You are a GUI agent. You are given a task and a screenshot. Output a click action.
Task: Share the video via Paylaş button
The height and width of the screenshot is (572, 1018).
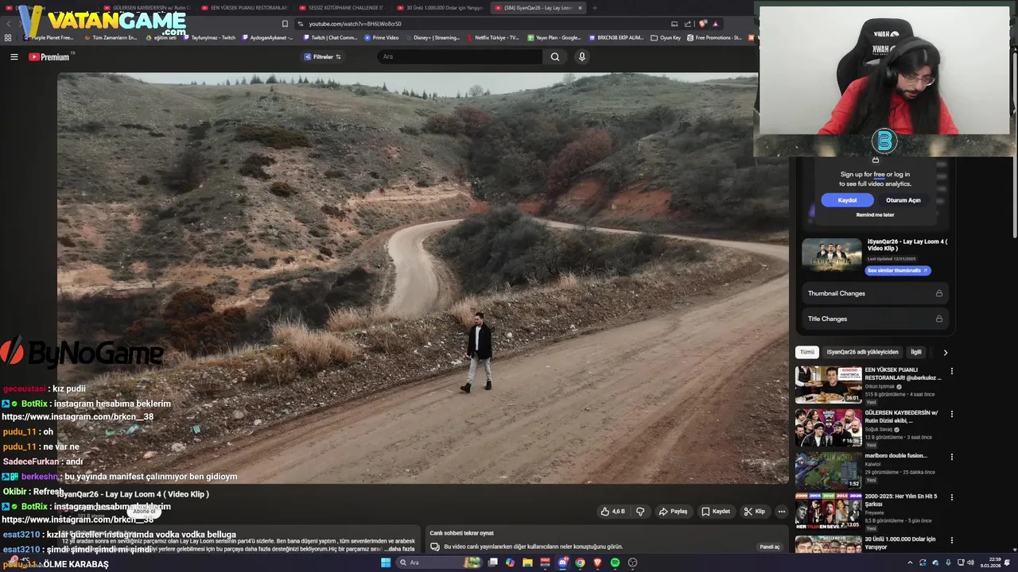point(673,512)
